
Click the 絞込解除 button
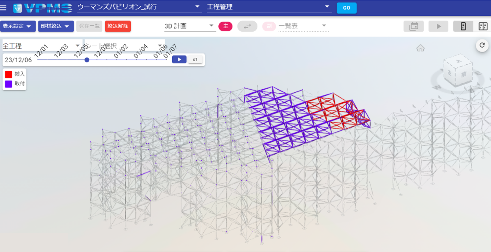118,26
